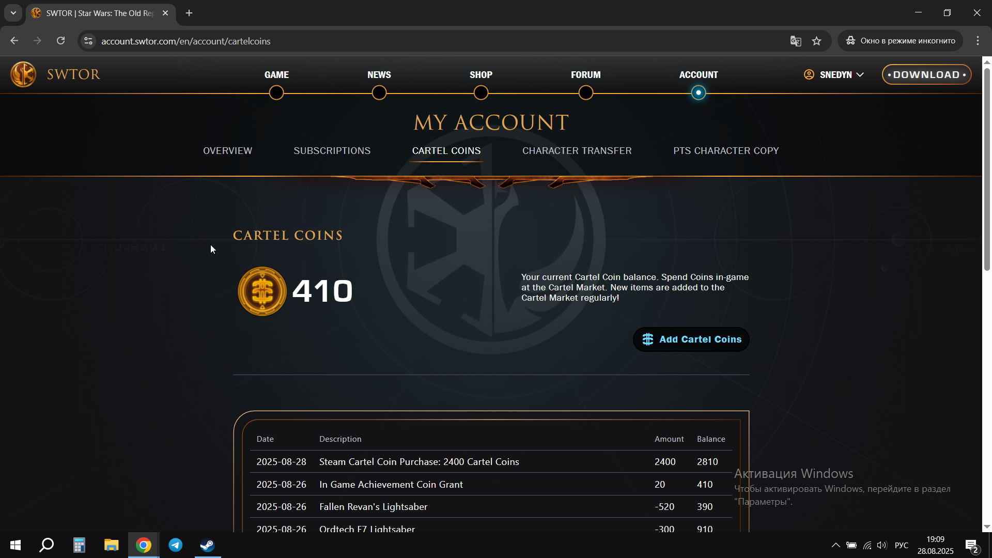Open site information icon in address bar
992x558 pixels.
click(x=88, y=41)
